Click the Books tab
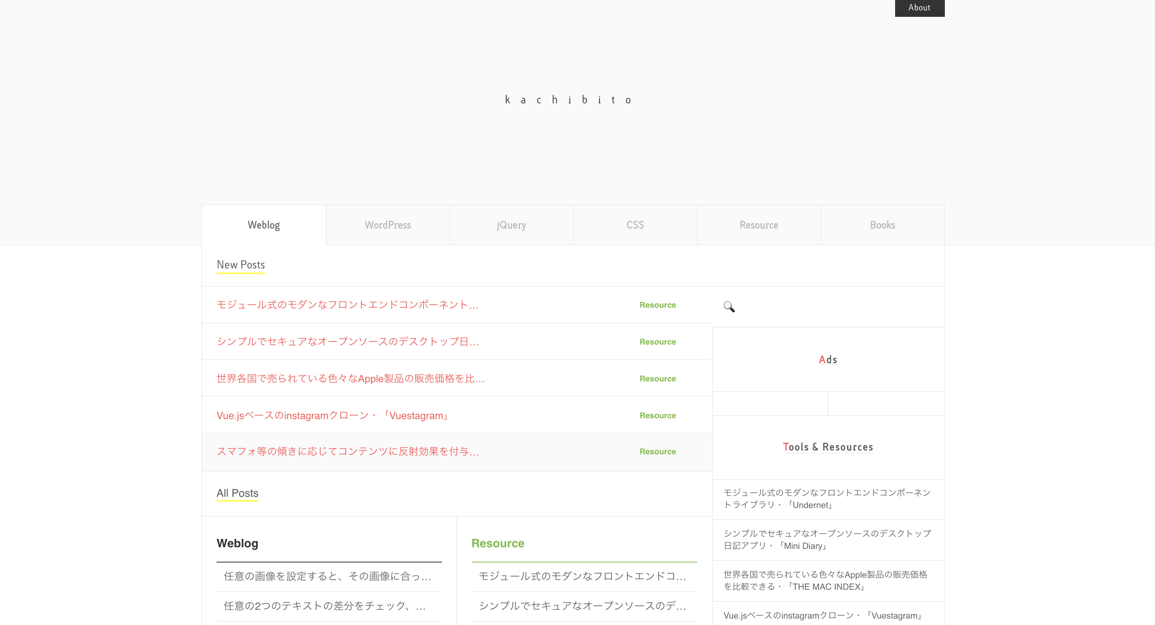The image size is (1155, 625). 881,225
